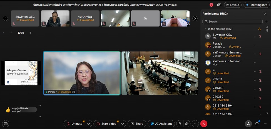This screenshot has height=129, width=271.
Task: Expand audio options arrow beside Unmute
Action: click(x=88, y=124)
